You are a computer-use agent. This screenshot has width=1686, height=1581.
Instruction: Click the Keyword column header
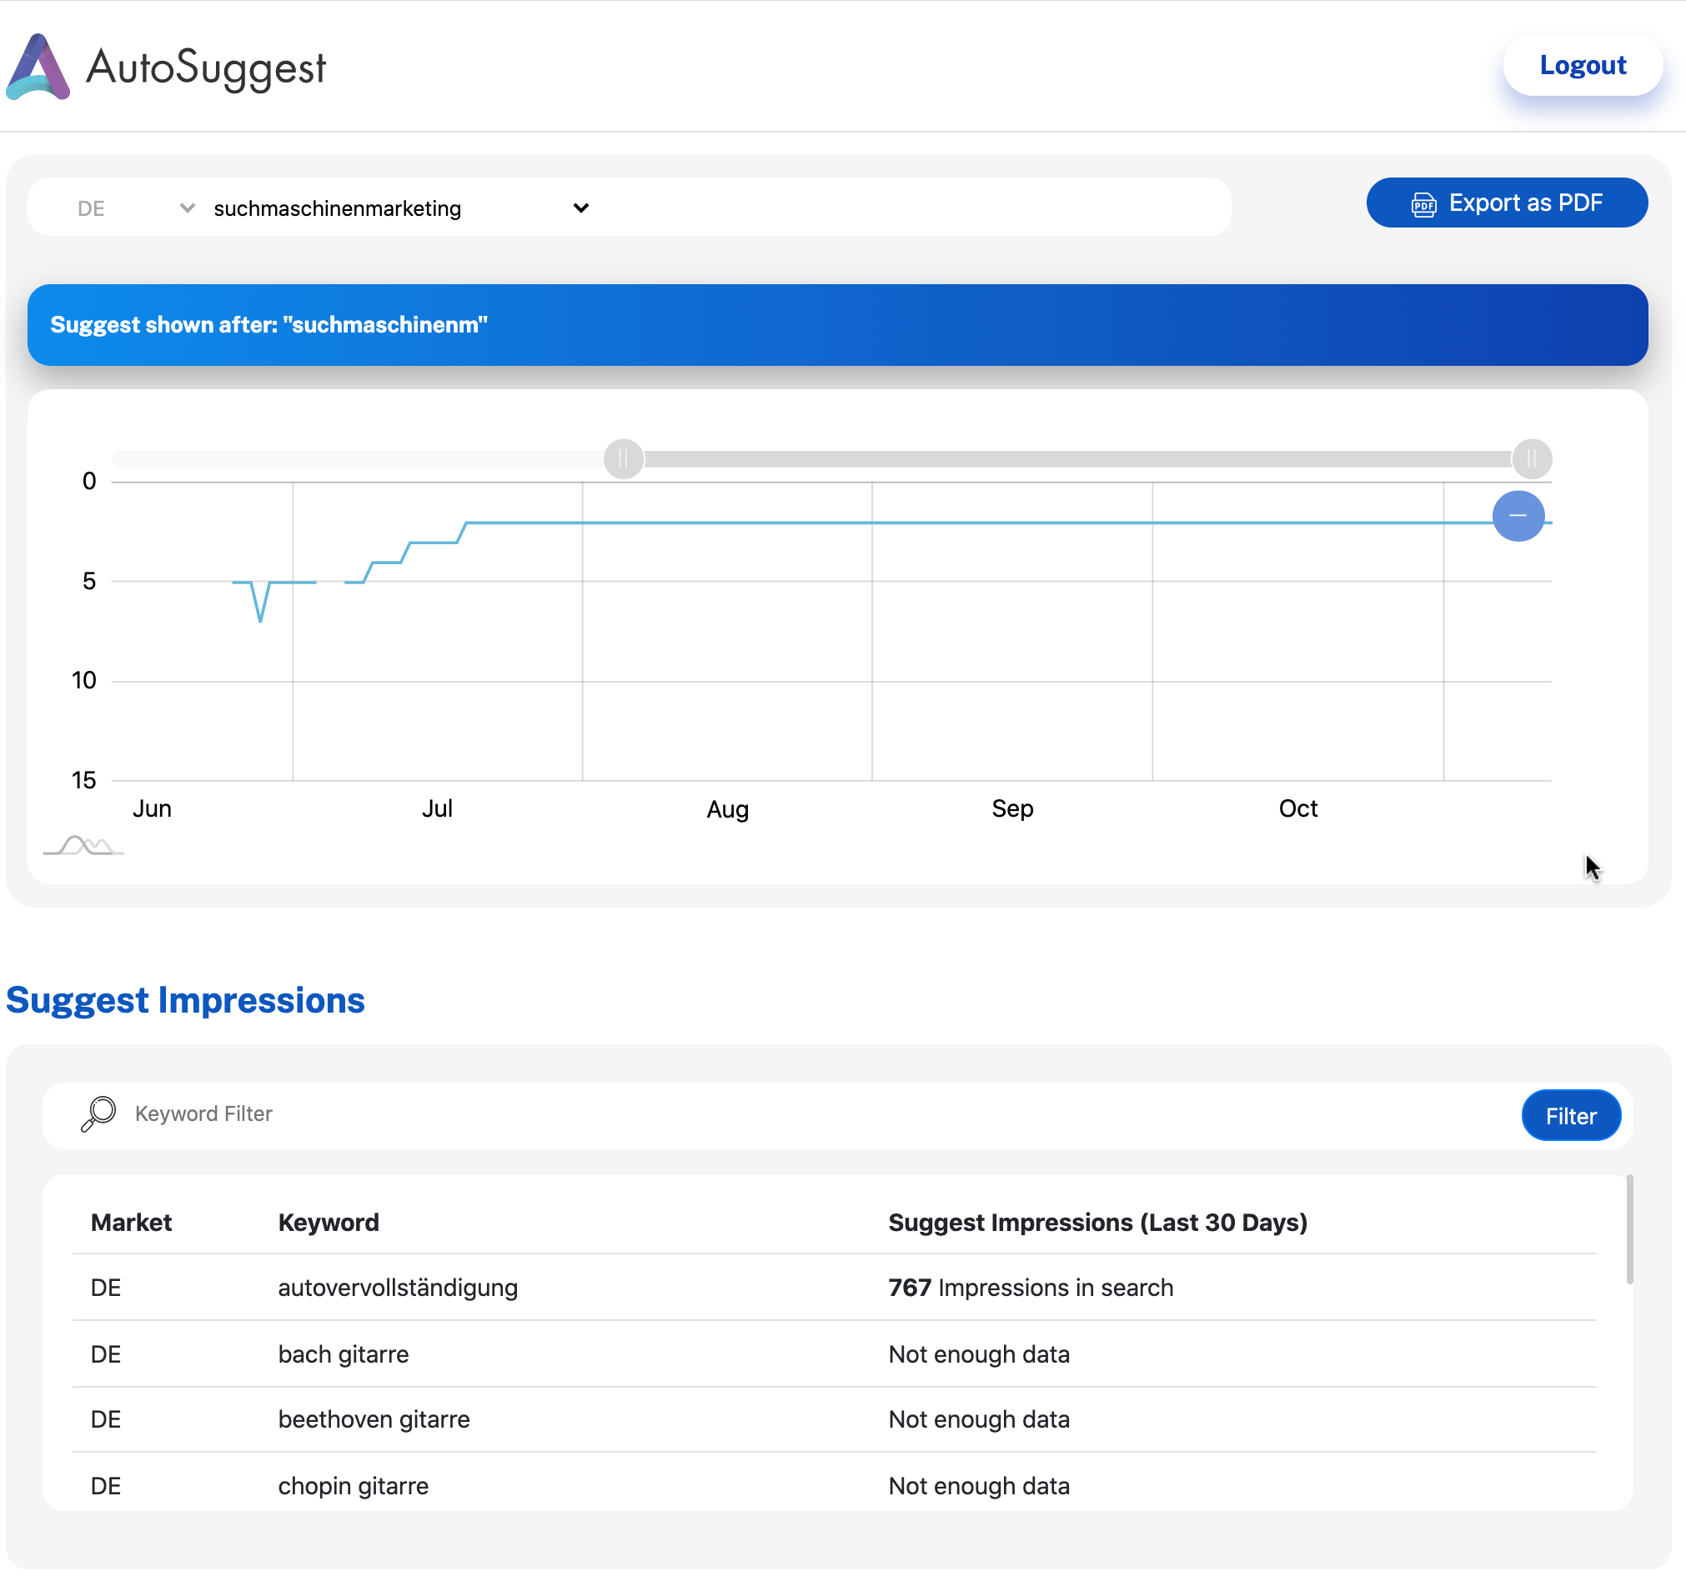click(x=329, y=1223)
